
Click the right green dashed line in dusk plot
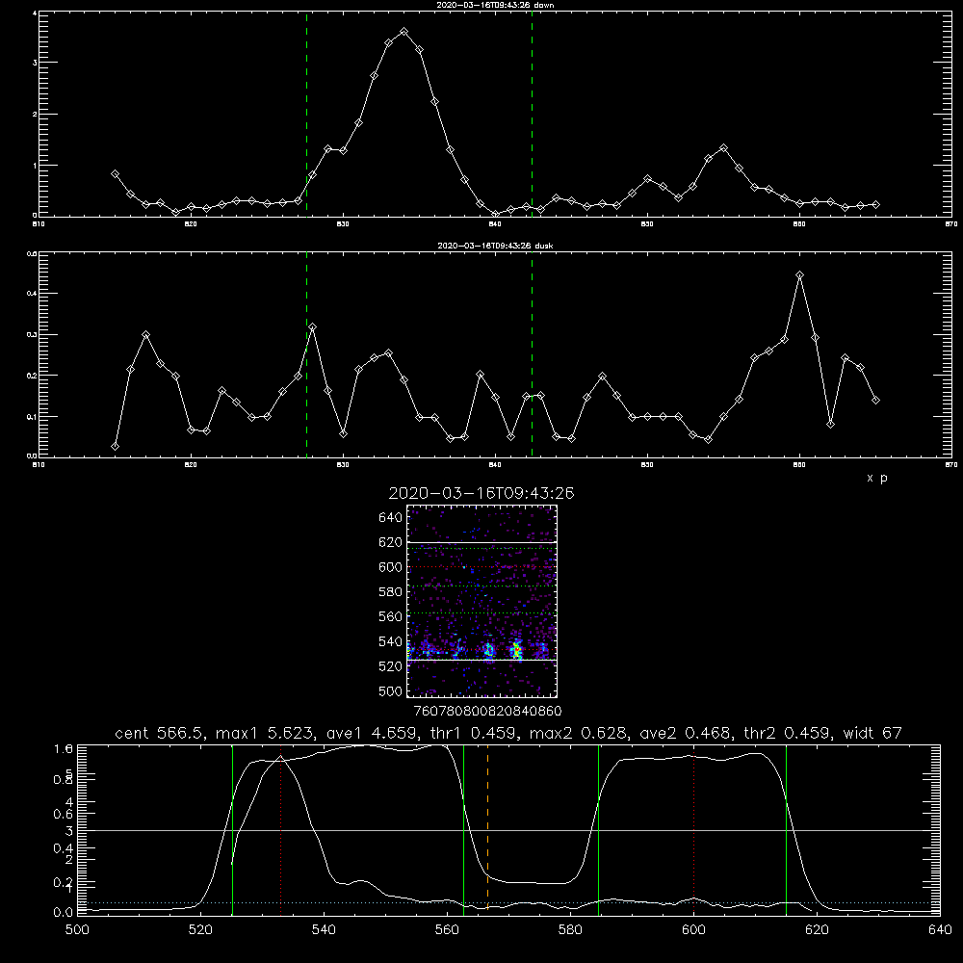532,355
